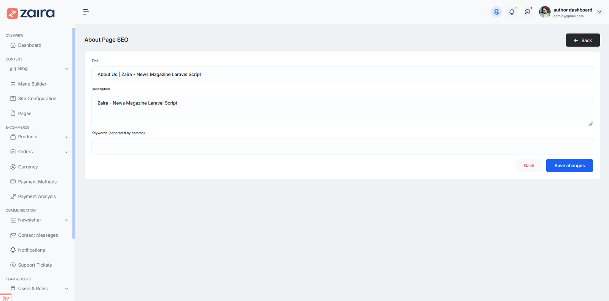Focus the Keywords input field
The height and width of the screenshot is (301, 609).
pos(342,147)
